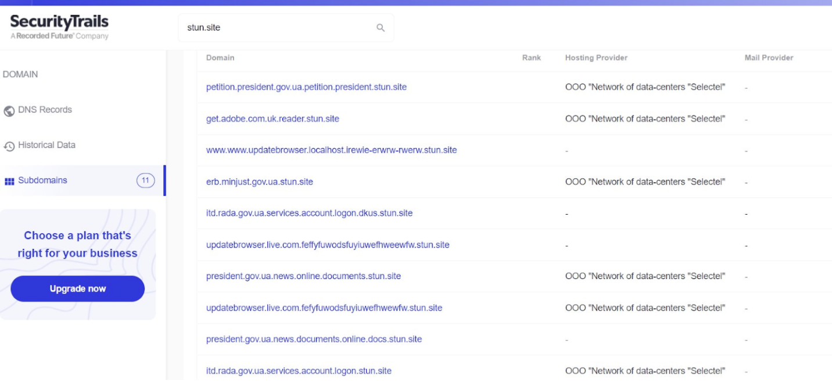Screen dimensions: 832x391
Task: Click the search magnifier icon
Action: [x=381, y=28]
